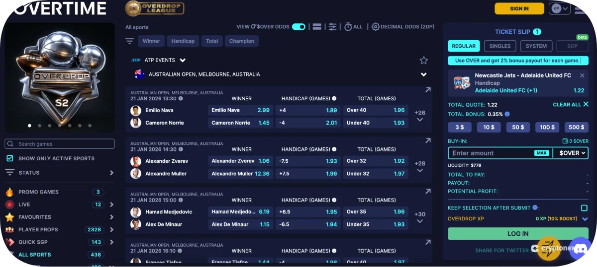Filter markets by Handicap
Viewport: 597px width, 267px height.
pos(183,41)
